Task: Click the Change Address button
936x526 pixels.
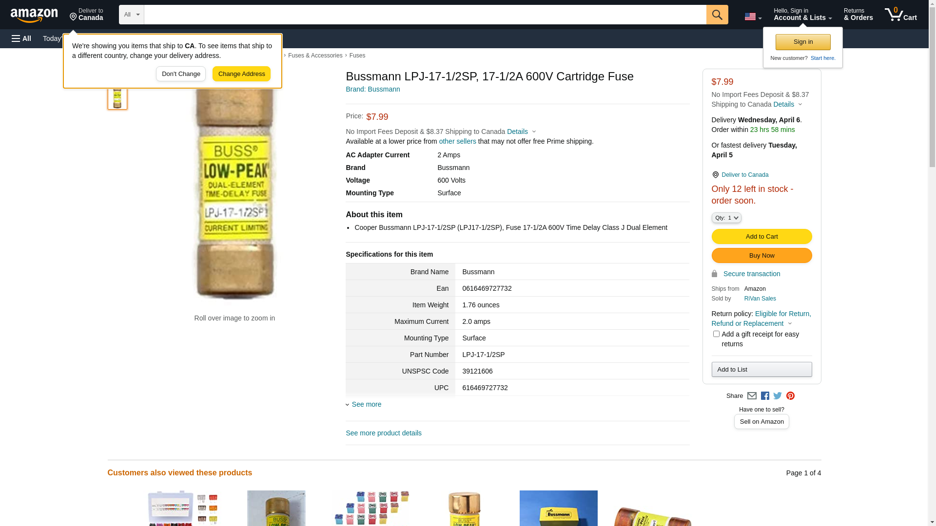Action: [x=241, y=74]
